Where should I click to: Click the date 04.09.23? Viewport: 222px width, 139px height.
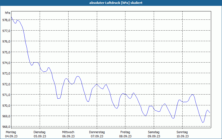tap(11, 136)
